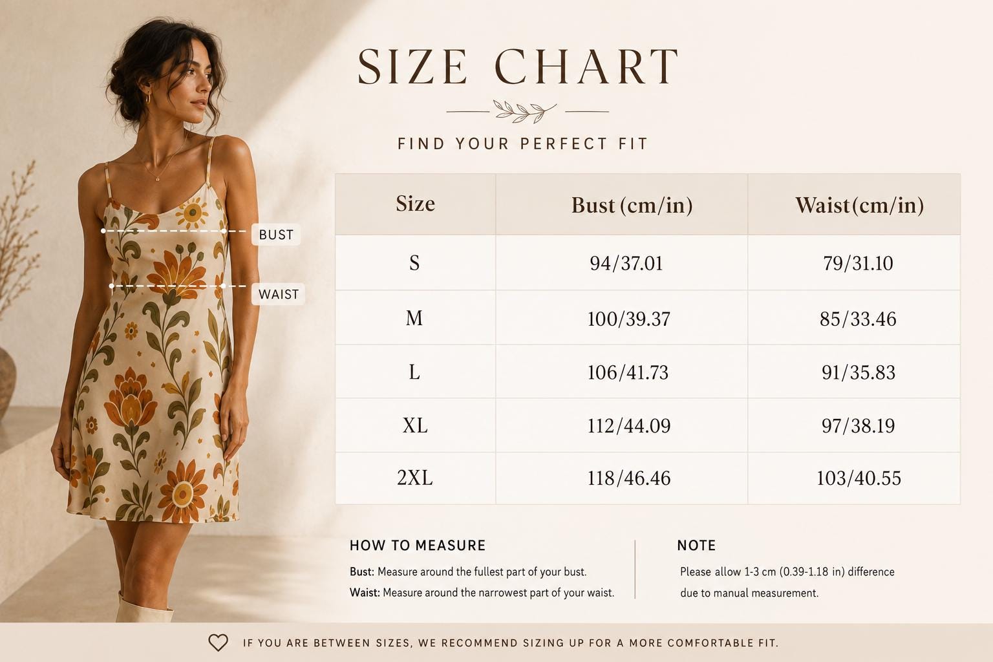Click the SIZE CHART title
993x662 pixels.
518,67
